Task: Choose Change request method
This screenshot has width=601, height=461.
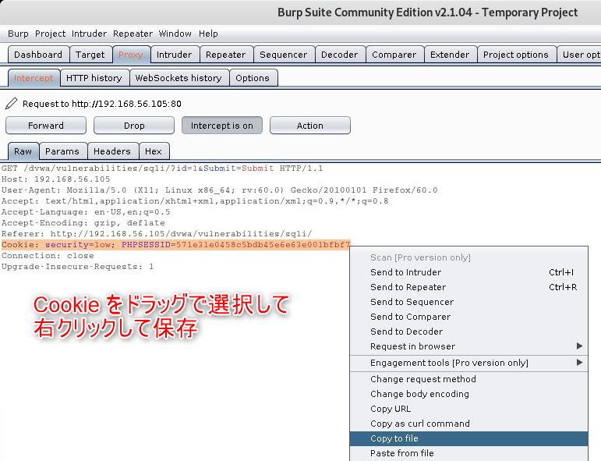Action: tap(468, 379)
